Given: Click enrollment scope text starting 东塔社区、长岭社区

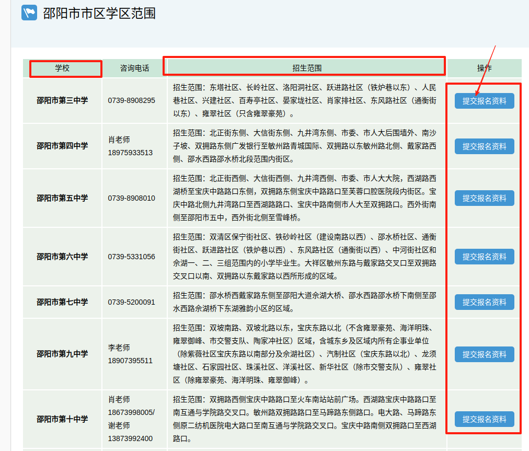Looking at the screenshot, I should coord(305,100).
